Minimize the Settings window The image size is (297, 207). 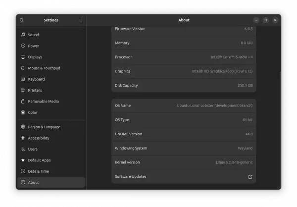click(x=256, y=20)
